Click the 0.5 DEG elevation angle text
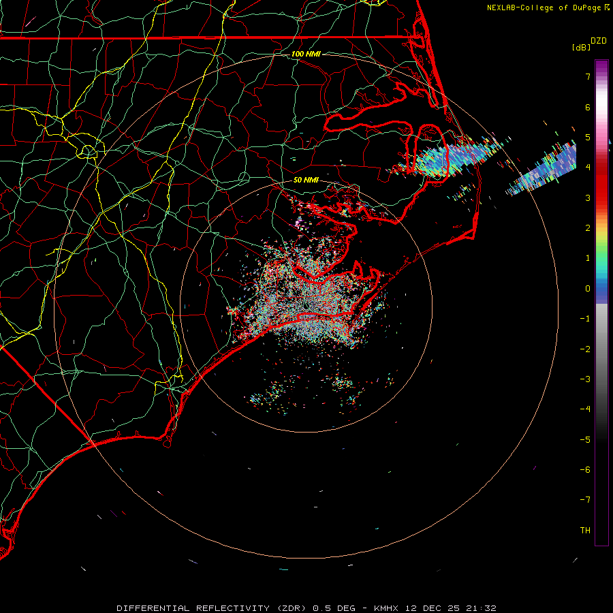The height and width of the screenshot is (613, 613). [334, 608]
